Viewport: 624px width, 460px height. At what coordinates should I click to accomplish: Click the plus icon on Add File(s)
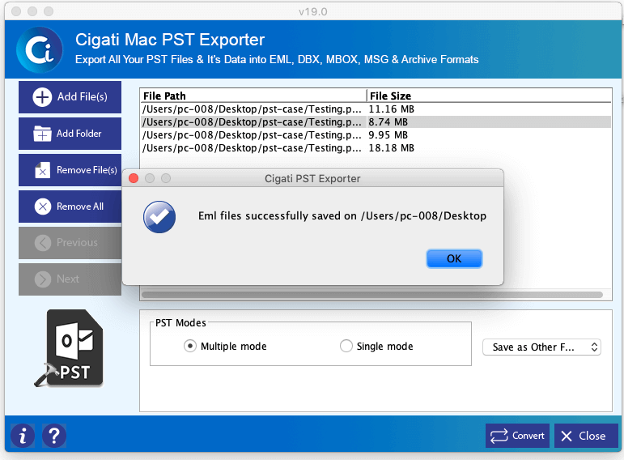42,97
